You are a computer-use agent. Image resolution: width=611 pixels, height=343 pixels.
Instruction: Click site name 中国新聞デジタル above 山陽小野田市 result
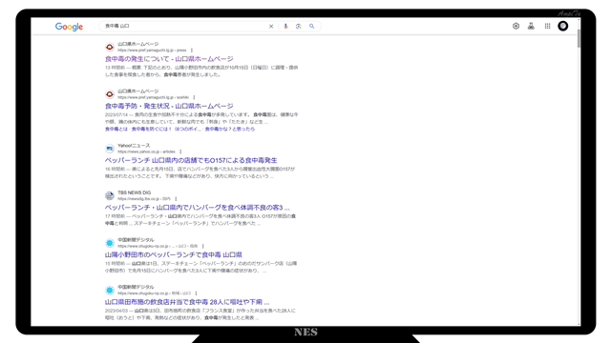click(x=136, y=240)
